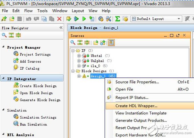Open Project Settings gear icon in toolbar

[x=101, y=19]
